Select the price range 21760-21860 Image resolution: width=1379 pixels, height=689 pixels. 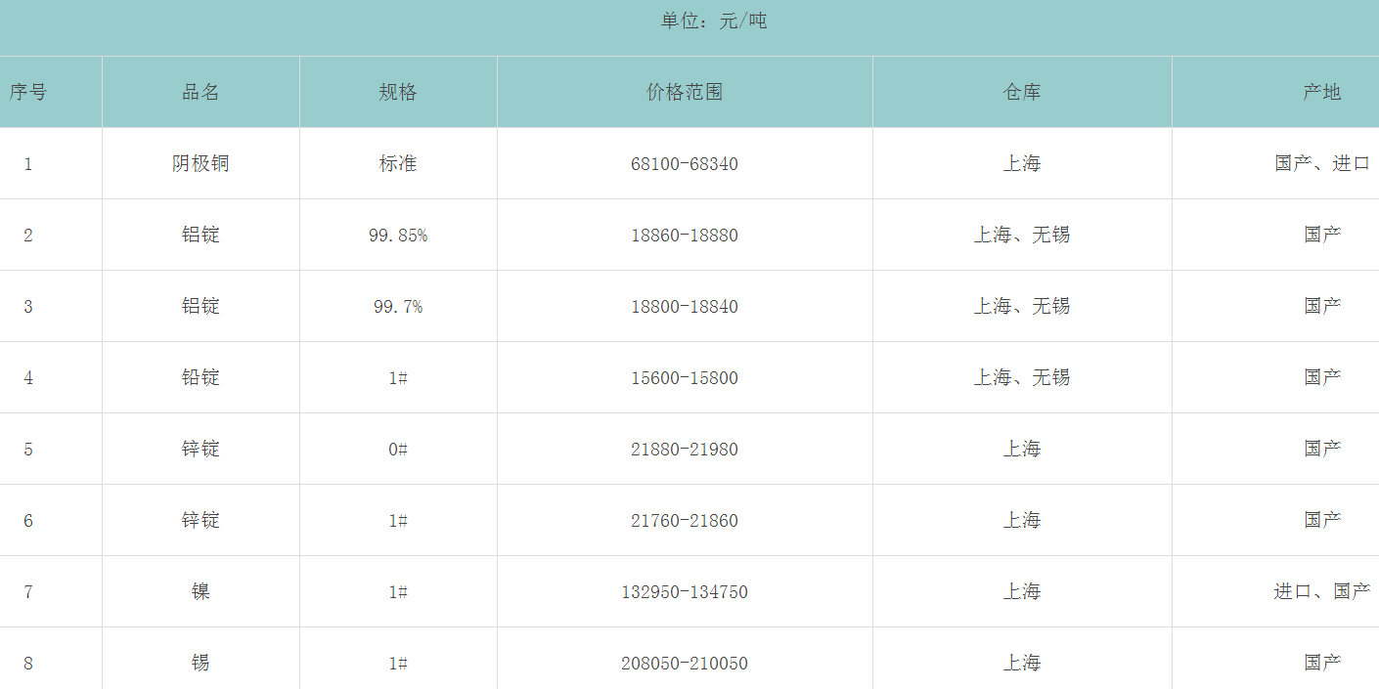point(685,521)
